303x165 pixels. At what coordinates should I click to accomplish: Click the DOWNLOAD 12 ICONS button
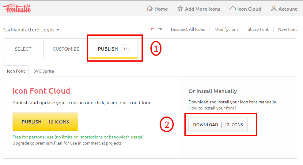click(x=218, y=125)
